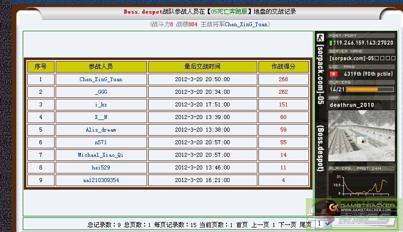Click the GameTracker logo icon

[332, 206]
